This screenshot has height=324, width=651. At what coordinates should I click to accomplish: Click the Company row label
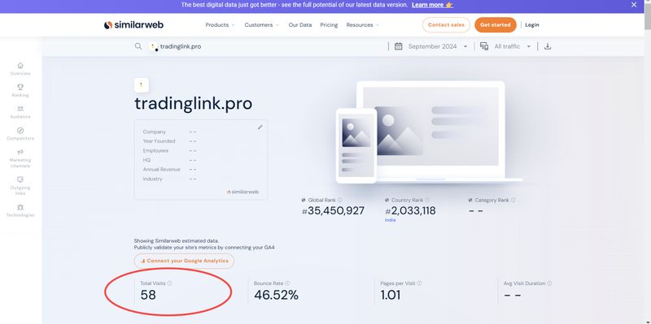(x=154, y=132)
